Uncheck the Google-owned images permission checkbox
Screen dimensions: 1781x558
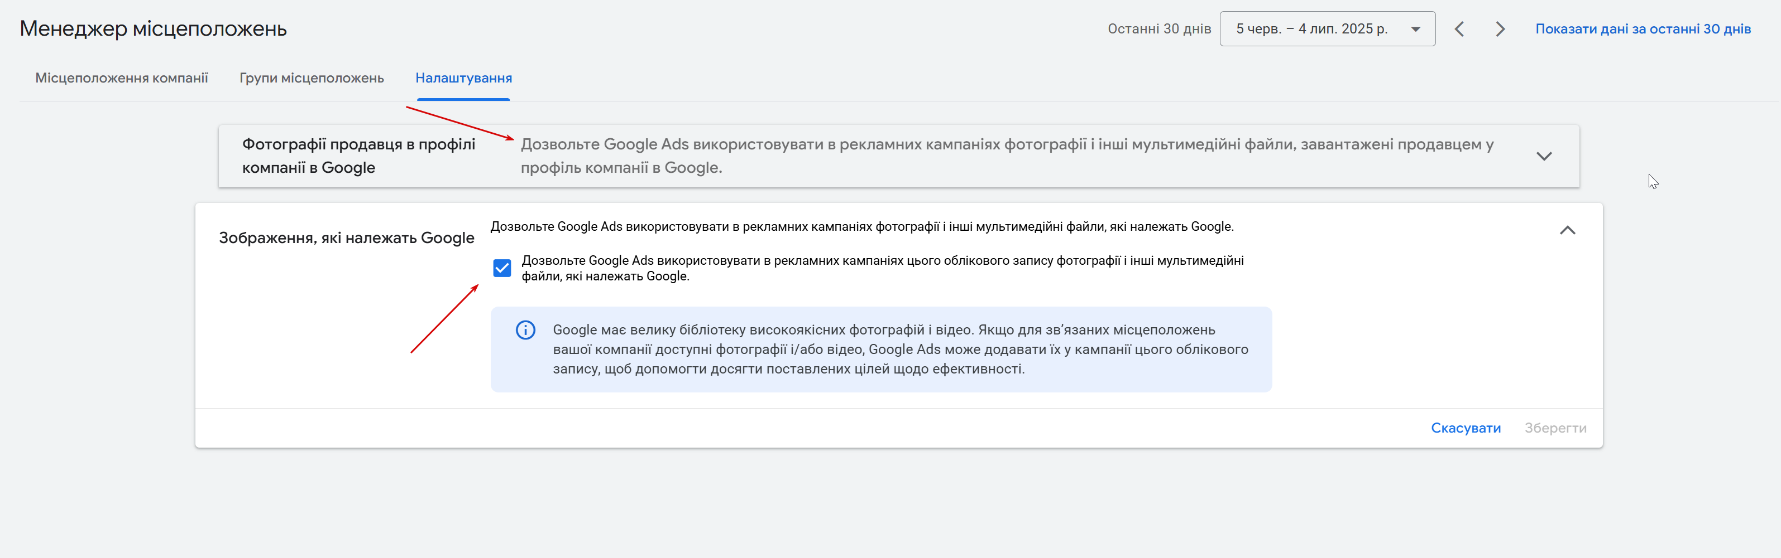coord(502,268)
